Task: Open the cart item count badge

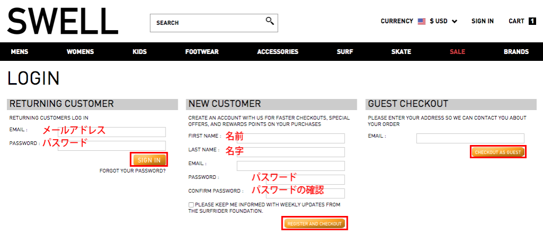Action: 532,21
